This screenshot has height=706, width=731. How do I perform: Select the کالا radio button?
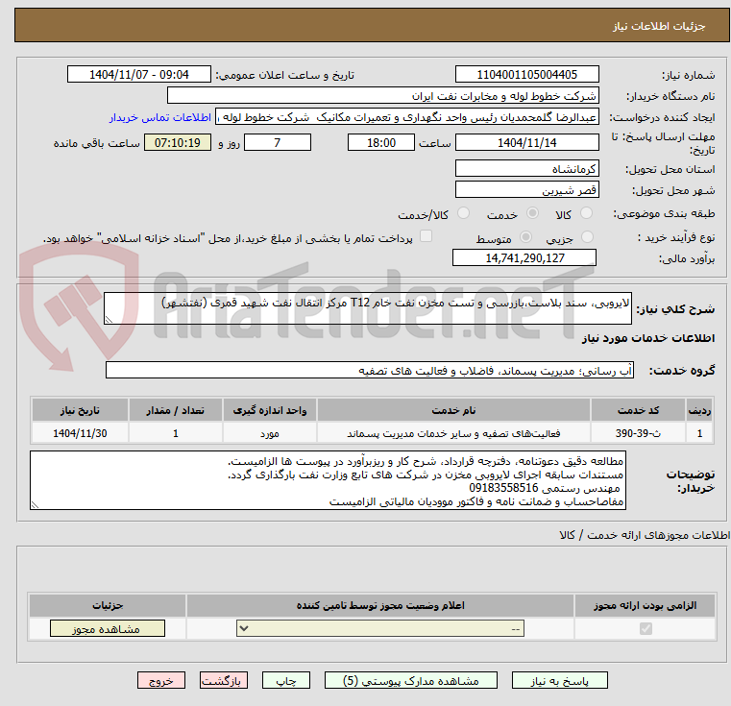pyautogui.click(x=587, y=213)
